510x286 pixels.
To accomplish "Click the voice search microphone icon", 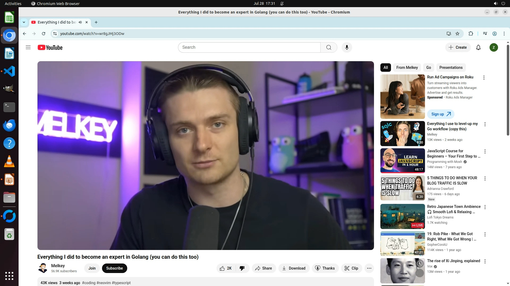I will tap(347, 47).
